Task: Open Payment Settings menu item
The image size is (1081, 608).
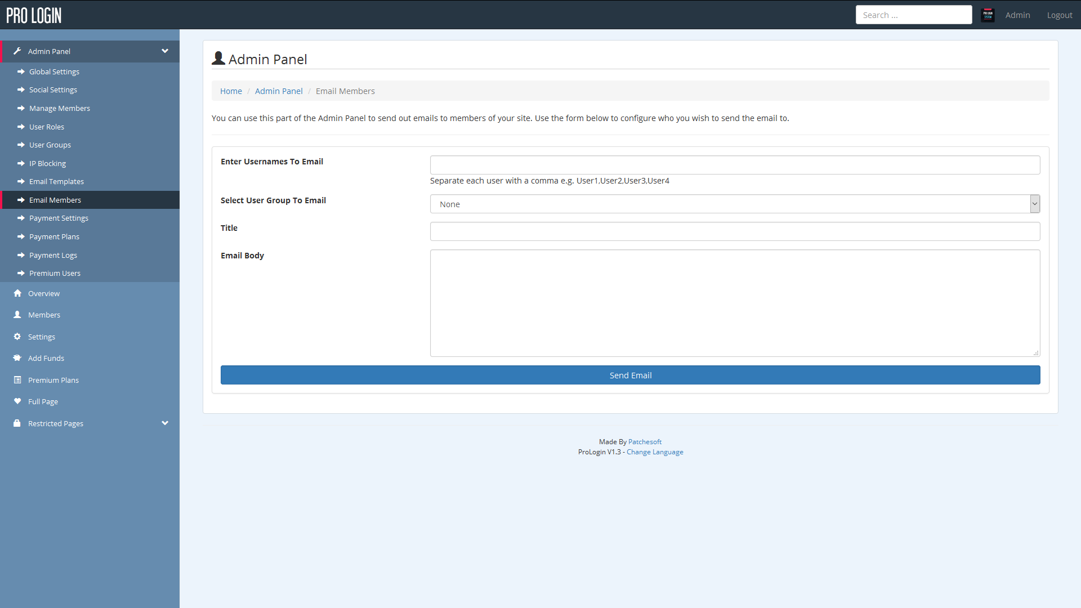Action: coord(59,218)
